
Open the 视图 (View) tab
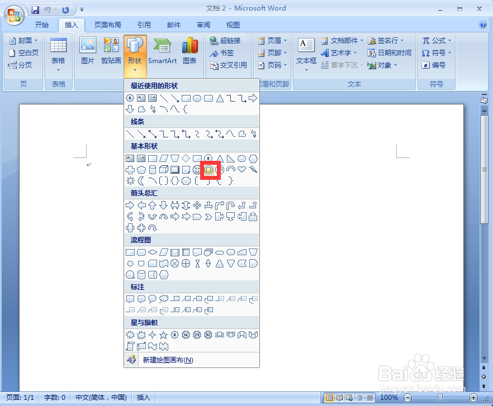[x=233, y=25]
